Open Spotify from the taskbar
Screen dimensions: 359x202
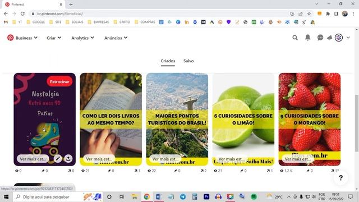254,196
